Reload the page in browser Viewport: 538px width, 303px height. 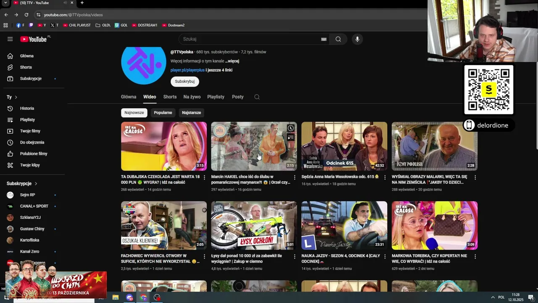tap(26, 15)
